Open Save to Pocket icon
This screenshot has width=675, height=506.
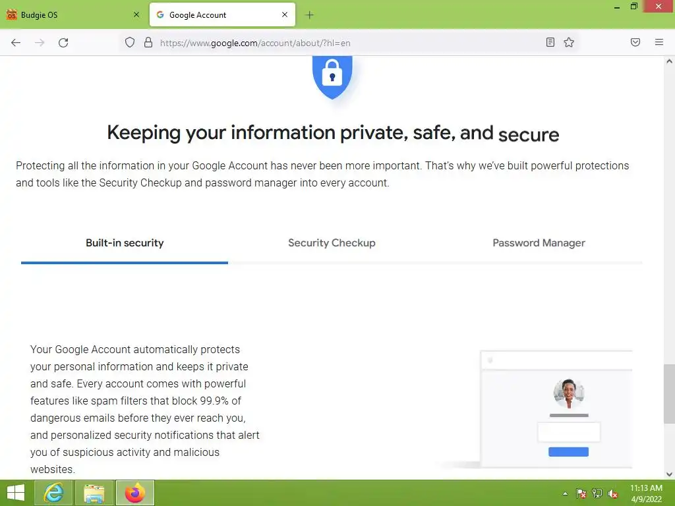tap(635, 43)
